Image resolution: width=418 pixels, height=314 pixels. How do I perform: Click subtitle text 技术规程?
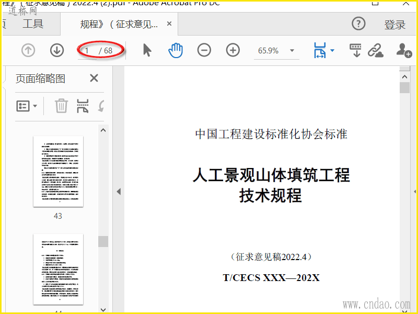[270, 195]
